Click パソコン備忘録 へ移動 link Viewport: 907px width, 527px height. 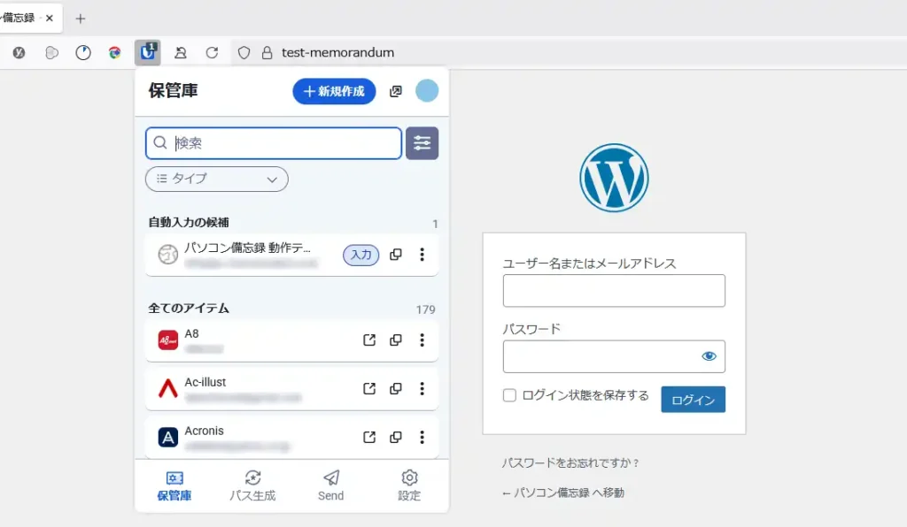[x=563, y=493]
